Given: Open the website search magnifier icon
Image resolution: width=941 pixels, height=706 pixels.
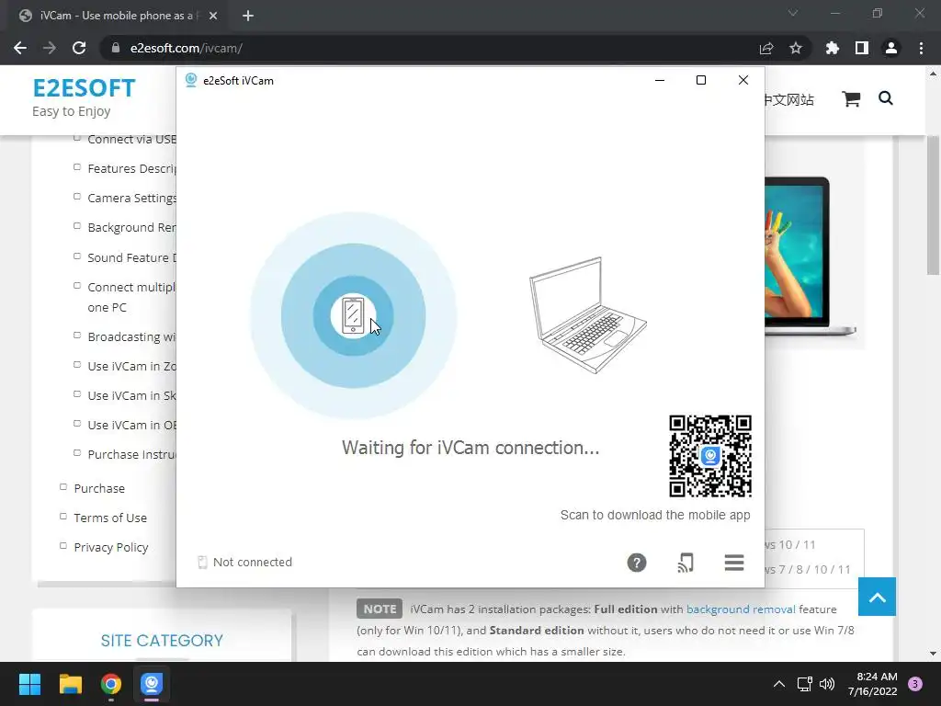Looking at the screenshot, I should click(886, 98).
